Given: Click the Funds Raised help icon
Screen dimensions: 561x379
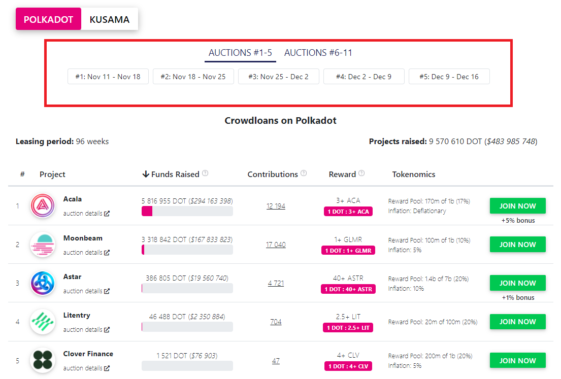Looking at the screenshot, I should coord(205,174).
